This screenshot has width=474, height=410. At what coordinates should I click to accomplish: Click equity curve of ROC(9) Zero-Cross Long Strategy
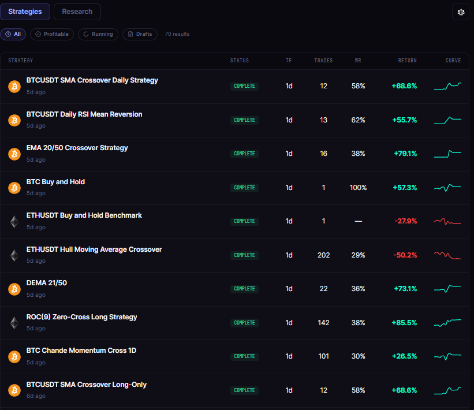447,323
